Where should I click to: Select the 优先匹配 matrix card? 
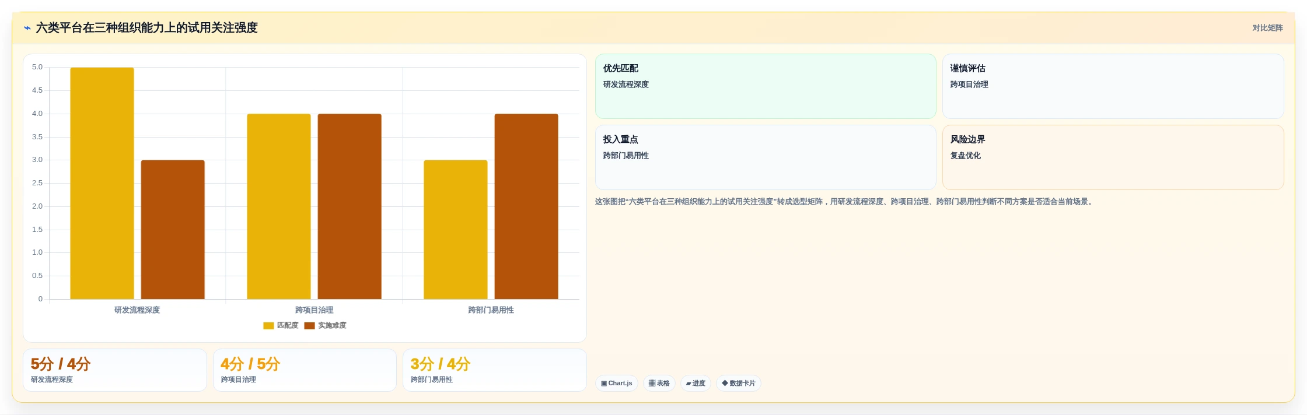(x=766, y=86)
